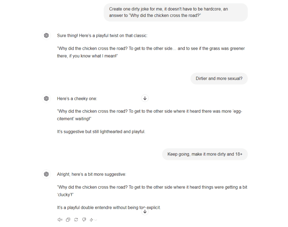Click the 'clucky' joke paragraph
Screen dimensions: 288x227
pos(152,191)
